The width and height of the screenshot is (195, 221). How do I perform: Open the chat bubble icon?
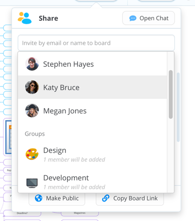pos(133,18)
